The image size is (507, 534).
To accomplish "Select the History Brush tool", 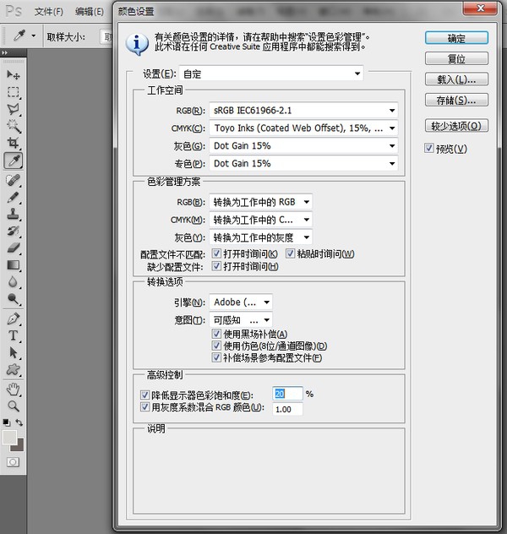I will pyautogui.click(x=14, y=231).
